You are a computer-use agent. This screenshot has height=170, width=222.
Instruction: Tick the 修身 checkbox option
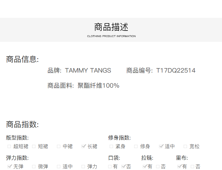point(136,146)
